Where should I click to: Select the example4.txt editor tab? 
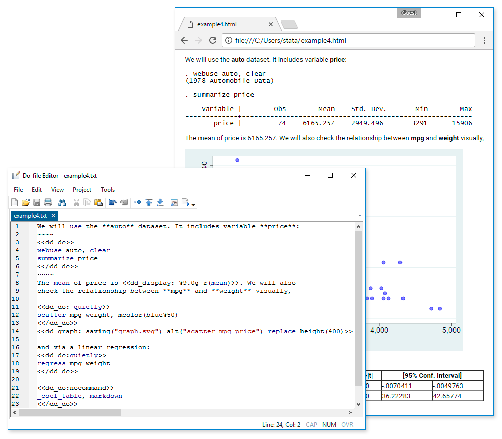(x=30, y=216)
